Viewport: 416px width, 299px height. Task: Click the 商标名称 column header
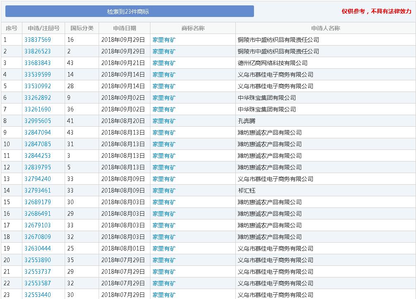click(x=193, y=28)
